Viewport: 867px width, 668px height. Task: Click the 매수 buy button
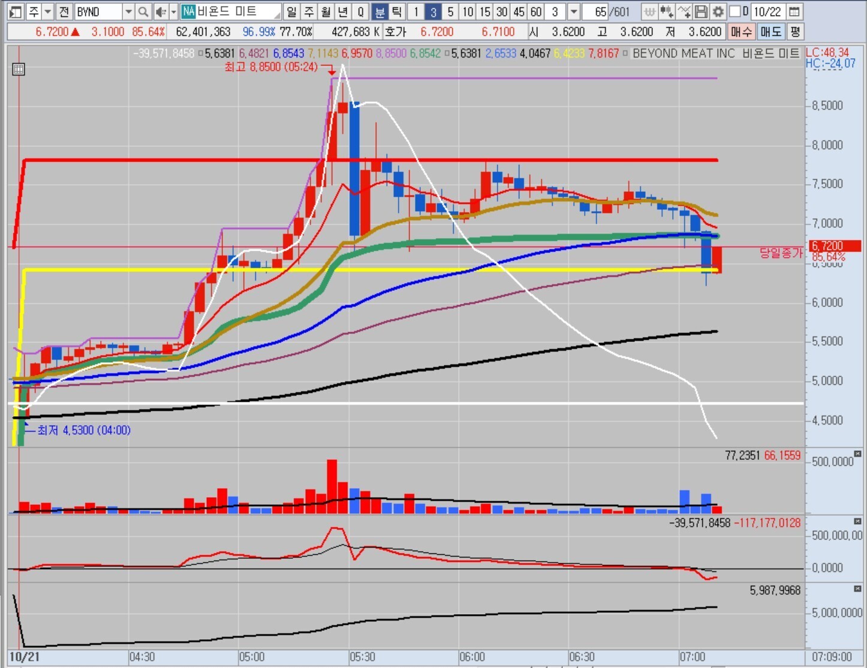click(x=741, y=31)
